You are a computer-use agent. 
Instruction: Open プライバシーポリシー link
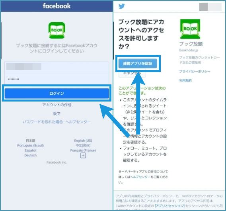[x=195, y=71]
